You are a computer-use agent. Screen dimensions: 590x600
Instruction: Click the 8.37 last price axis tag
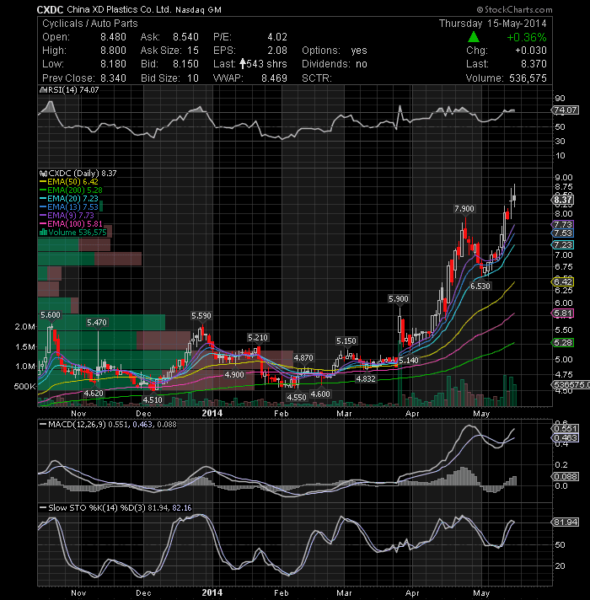(x=562, y=200)
